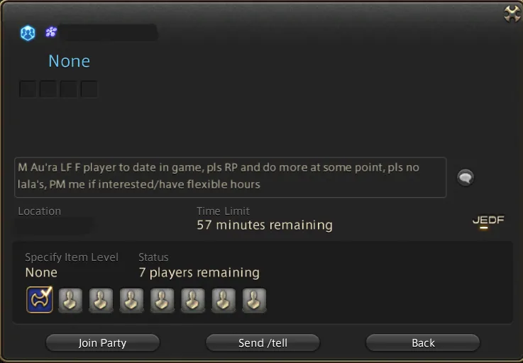The image size is (523, 363).
Task: Click the blue None duty title
Action: point(69,62)
